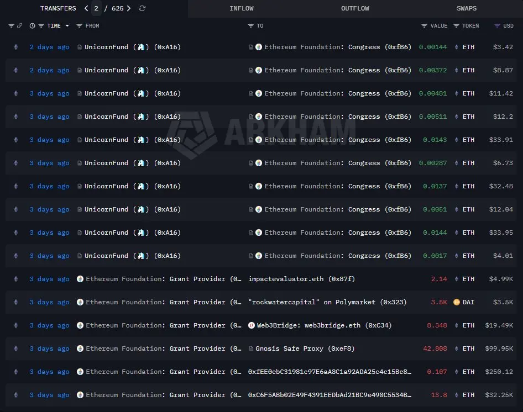Click ETH token in the $12.04 row
The height and width of the screenshot is (412, 523).
point(468,209)
